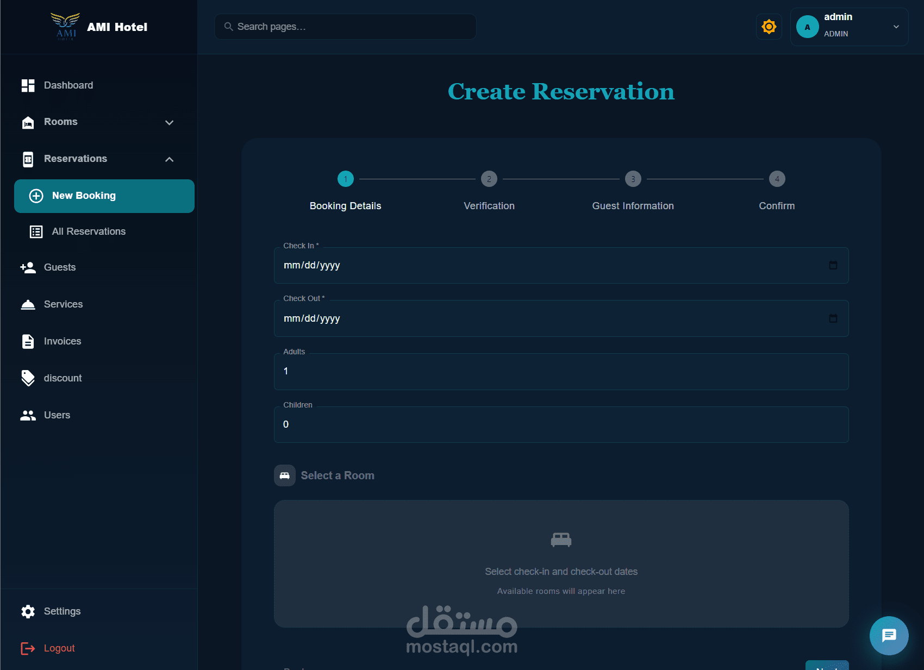Click 'Select check-in and check-out dates' text

[x=561, y=572]
